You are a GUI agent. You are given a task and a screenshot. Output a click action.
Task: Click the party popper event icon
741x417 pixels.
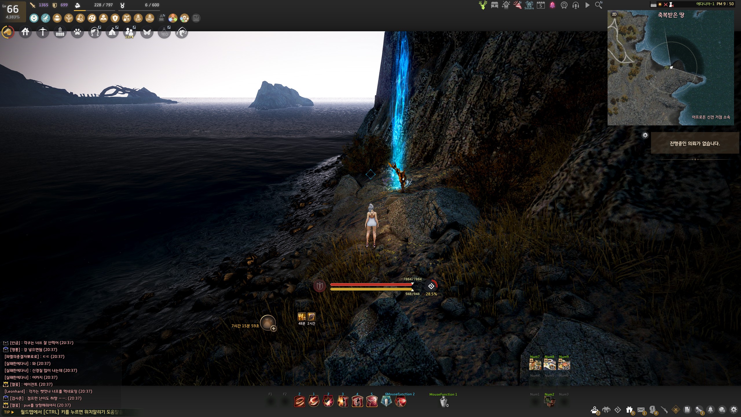518,5
